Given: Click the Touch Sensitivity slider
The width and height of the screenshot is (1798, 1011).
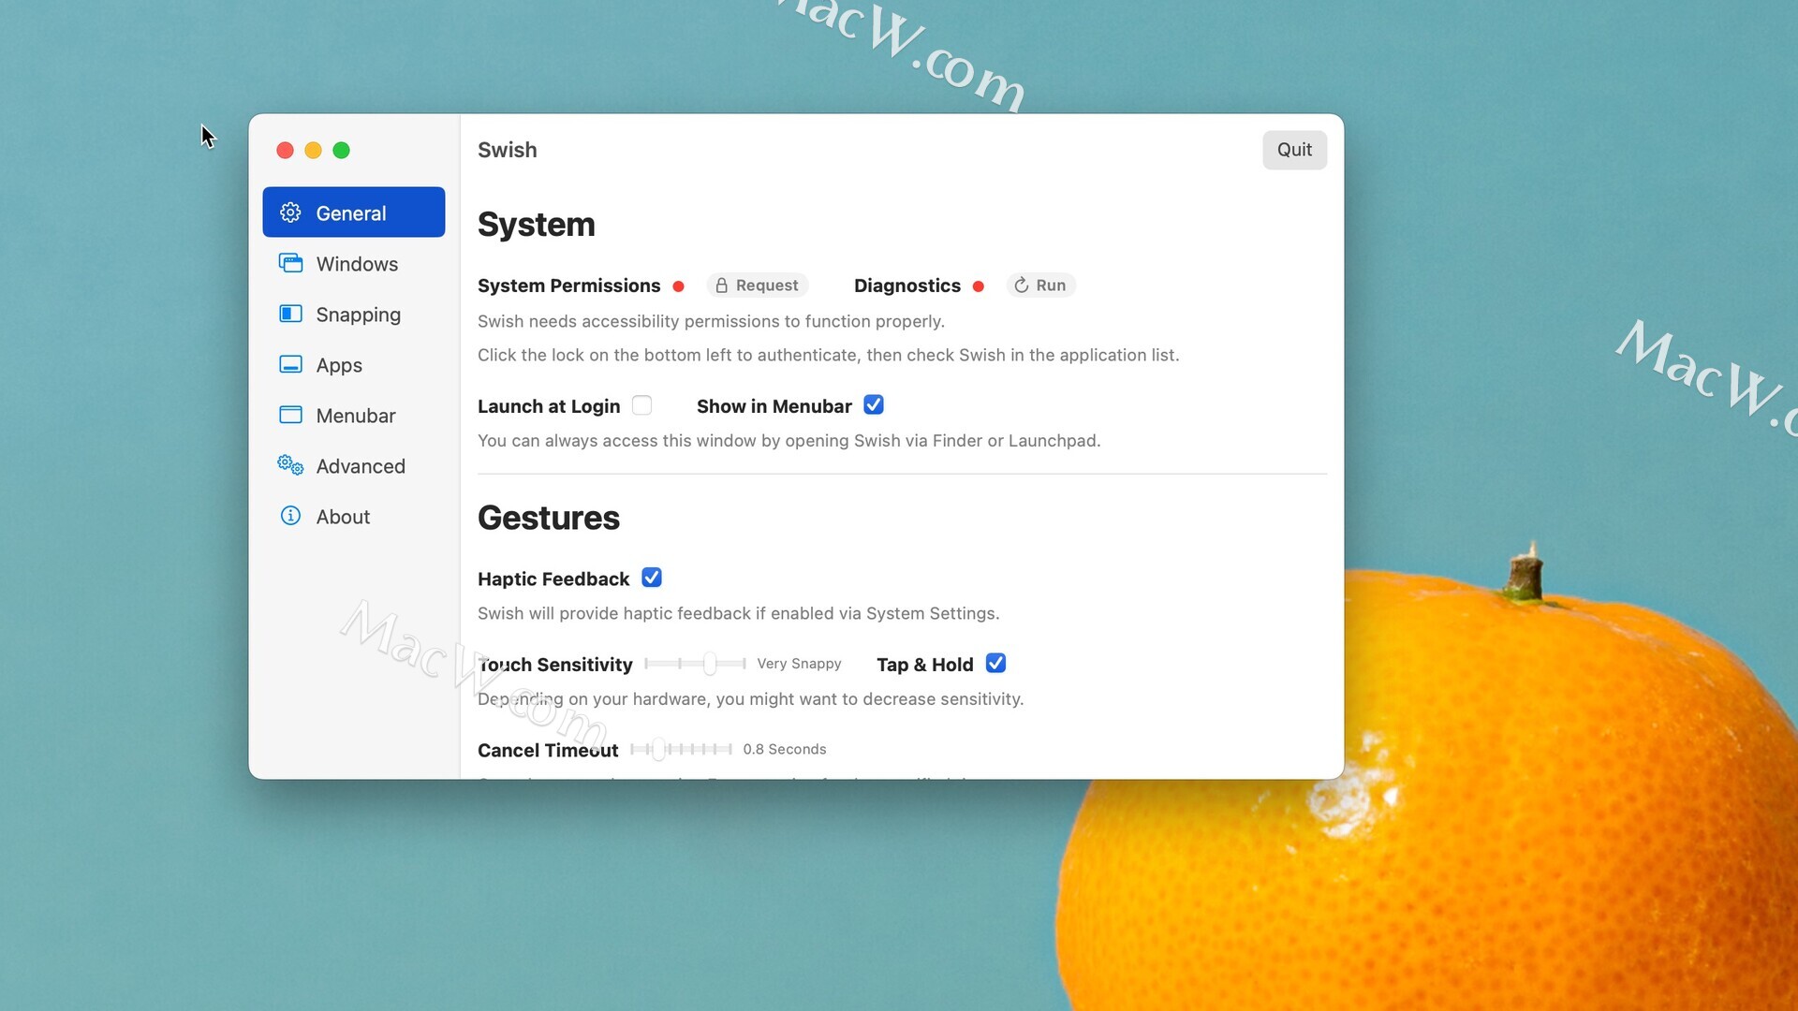Looking at the screenshot, I should [695, 664].
